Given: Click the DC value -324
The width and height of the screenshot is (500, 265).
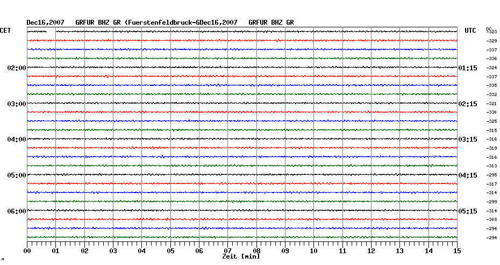Looking at the screenshot, I should click(491, 68).
